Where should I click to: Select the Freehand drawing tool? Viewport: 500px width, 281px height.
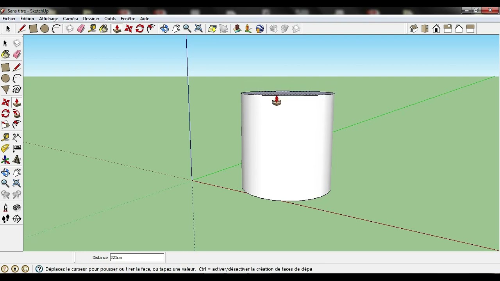pyautogui.click(x=17, y=89)
